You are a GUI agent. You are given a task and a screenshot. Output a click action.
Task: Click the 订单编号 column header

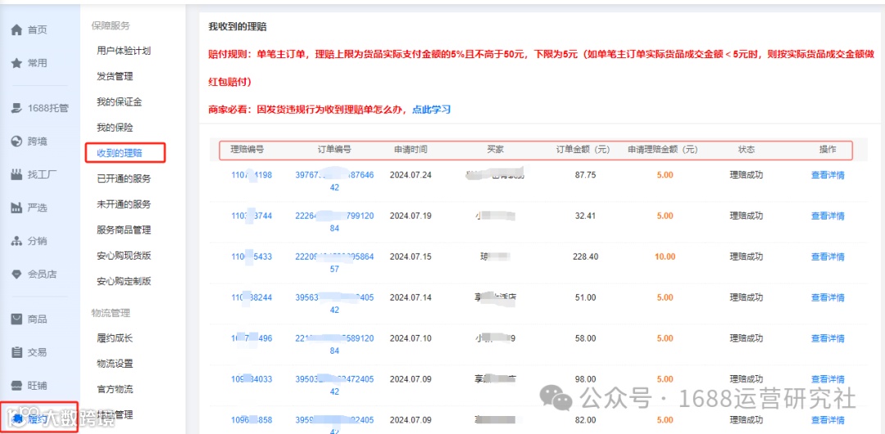pyautogui.click(x=334, y=150)
